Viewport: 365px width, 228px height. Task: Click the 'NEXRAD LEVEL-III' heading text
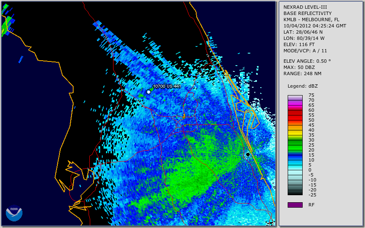[305, 7]
